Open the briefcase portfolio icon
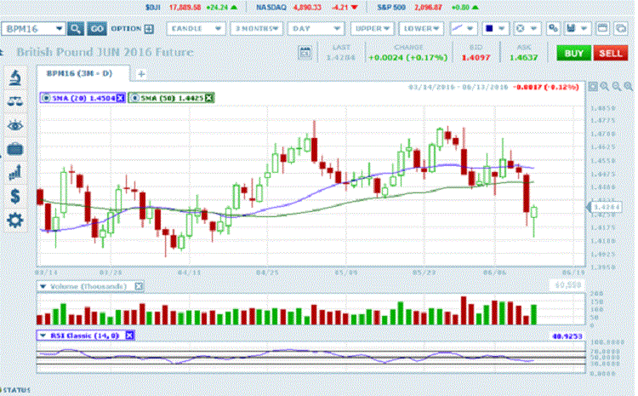Image resolution: width=638 pixels, height=396 pixels. [15, 148]
